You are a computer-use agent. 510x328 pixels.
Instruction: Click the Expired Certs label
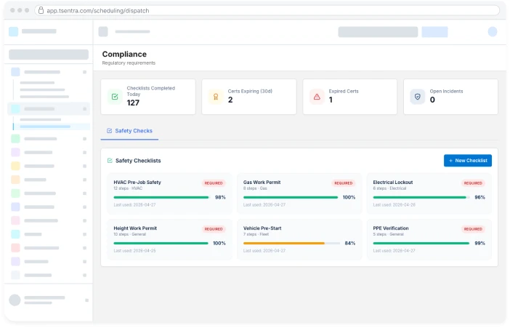tap(344, 91)
